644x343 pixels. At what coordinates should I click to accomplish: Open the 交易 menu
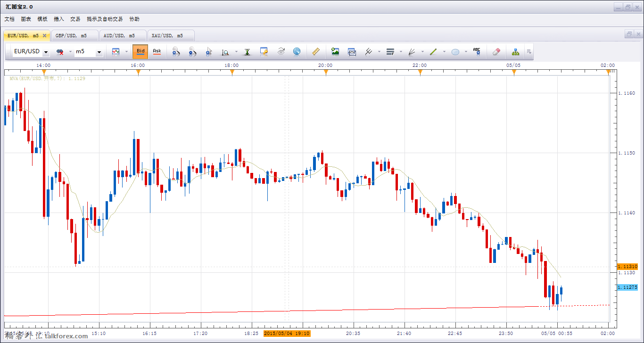point(75,19)
